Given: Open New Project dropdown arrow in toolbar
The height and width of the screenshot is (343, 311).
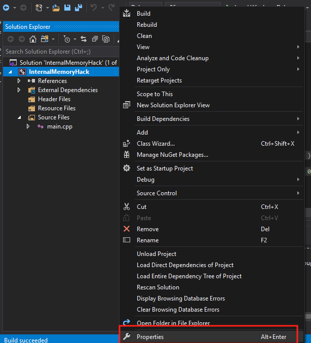Looking at the screenshot, I should click(x=47, y=8).
